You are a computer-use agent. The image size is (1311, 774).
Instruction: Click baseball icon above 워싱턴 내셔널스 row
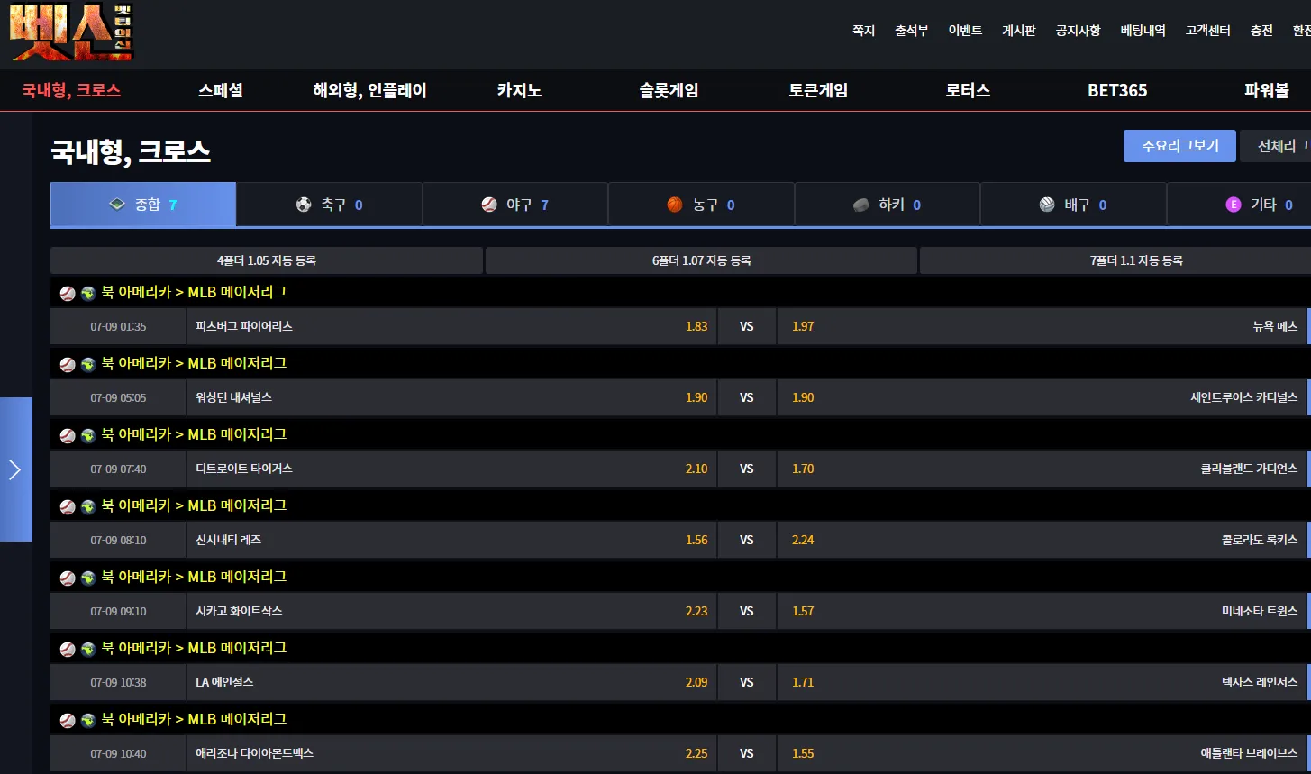[68, 364]
